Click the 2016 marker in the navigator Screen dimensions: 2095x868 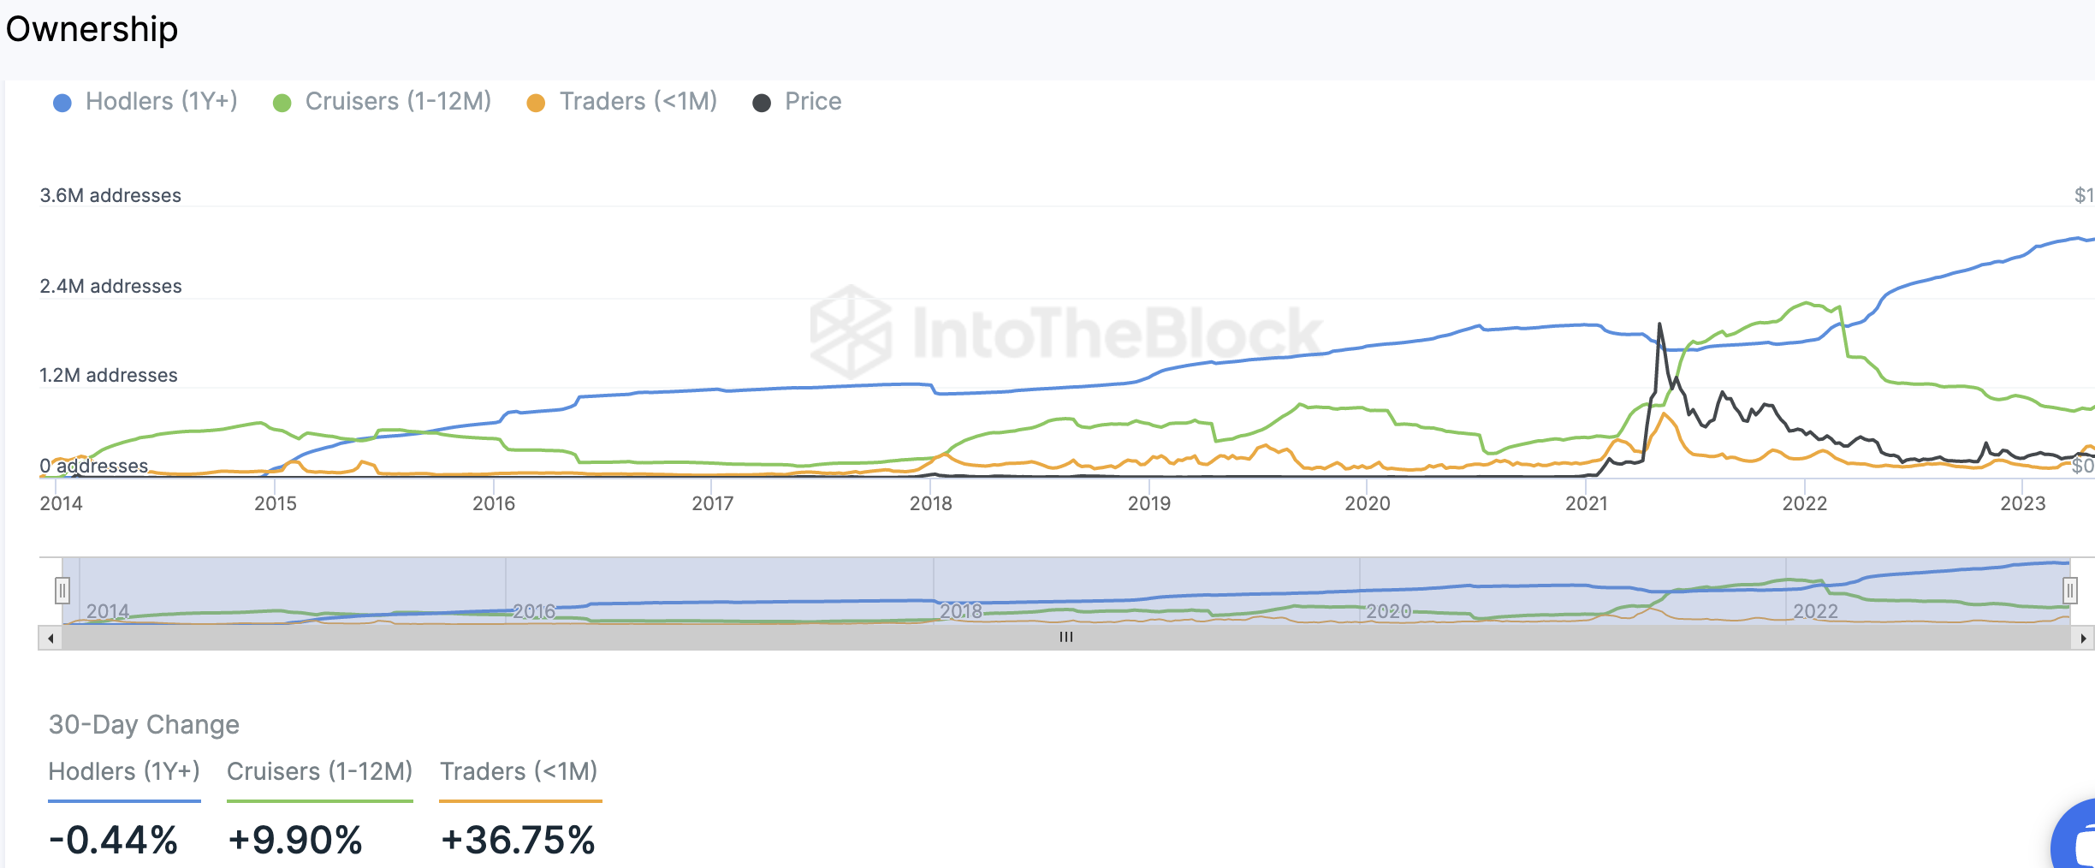[x=534, y=611]
